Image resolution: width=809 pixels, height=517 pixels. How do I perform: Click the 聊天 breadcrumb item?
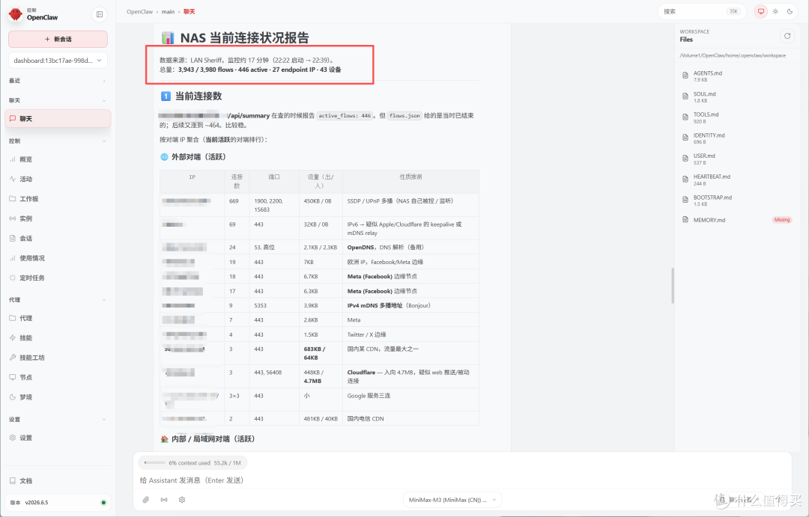click(x=190, y=11)
